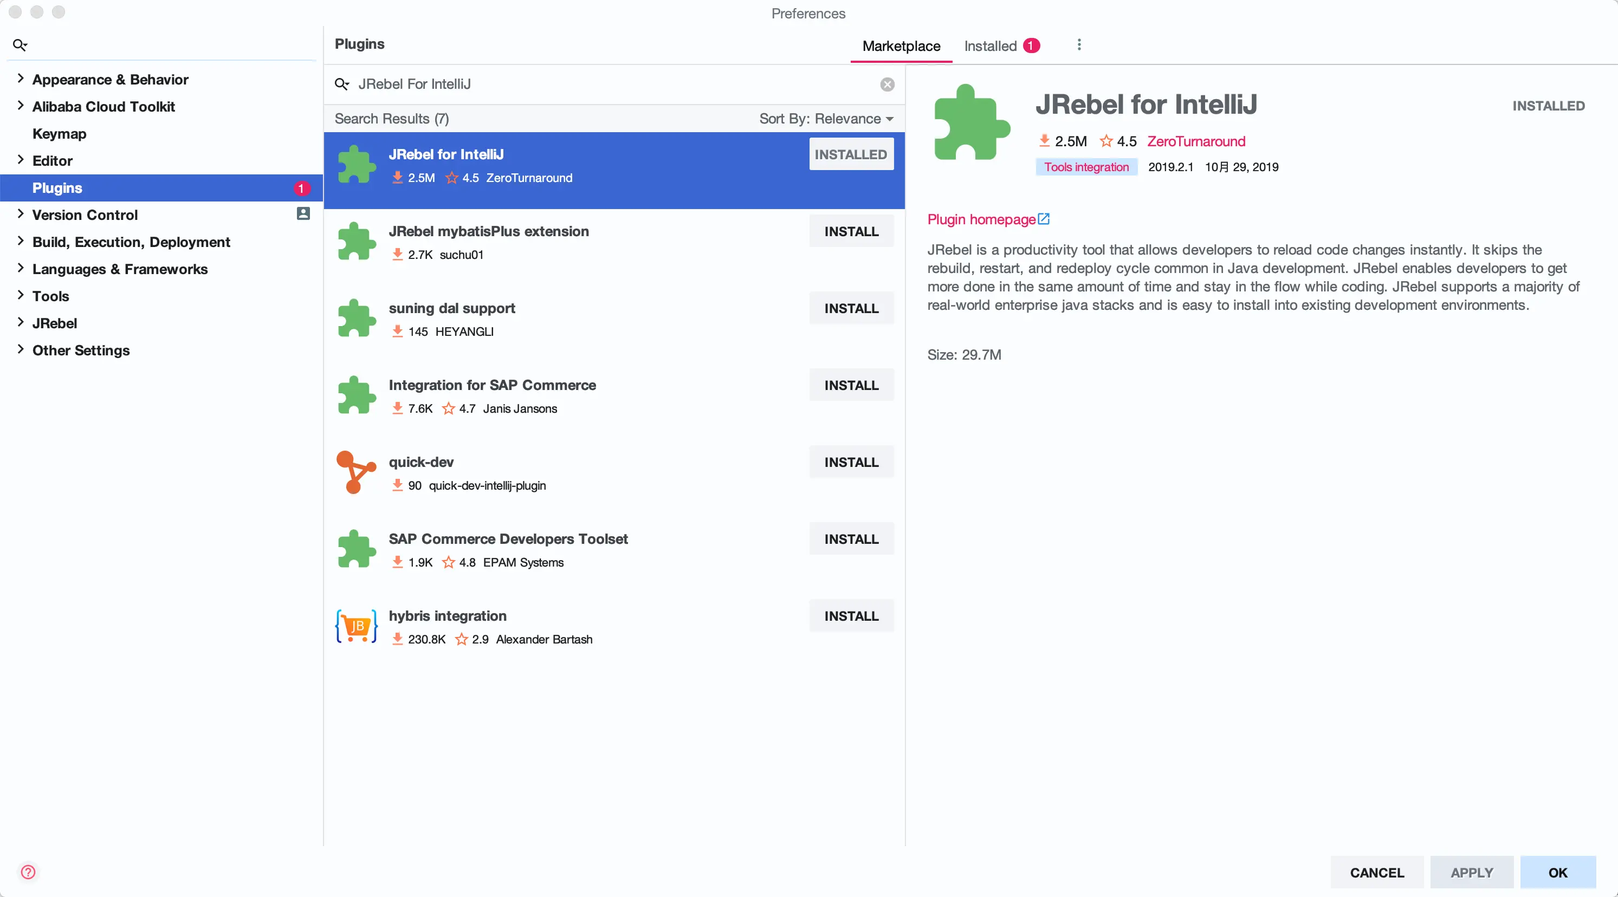Click the Version Control profile icon
1618x897 pixels.
[303, 214]
